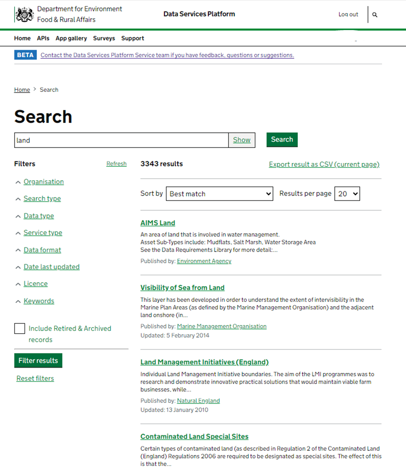Click Reset filters link
The image size is (406, 472).
[x=35, y=378]
